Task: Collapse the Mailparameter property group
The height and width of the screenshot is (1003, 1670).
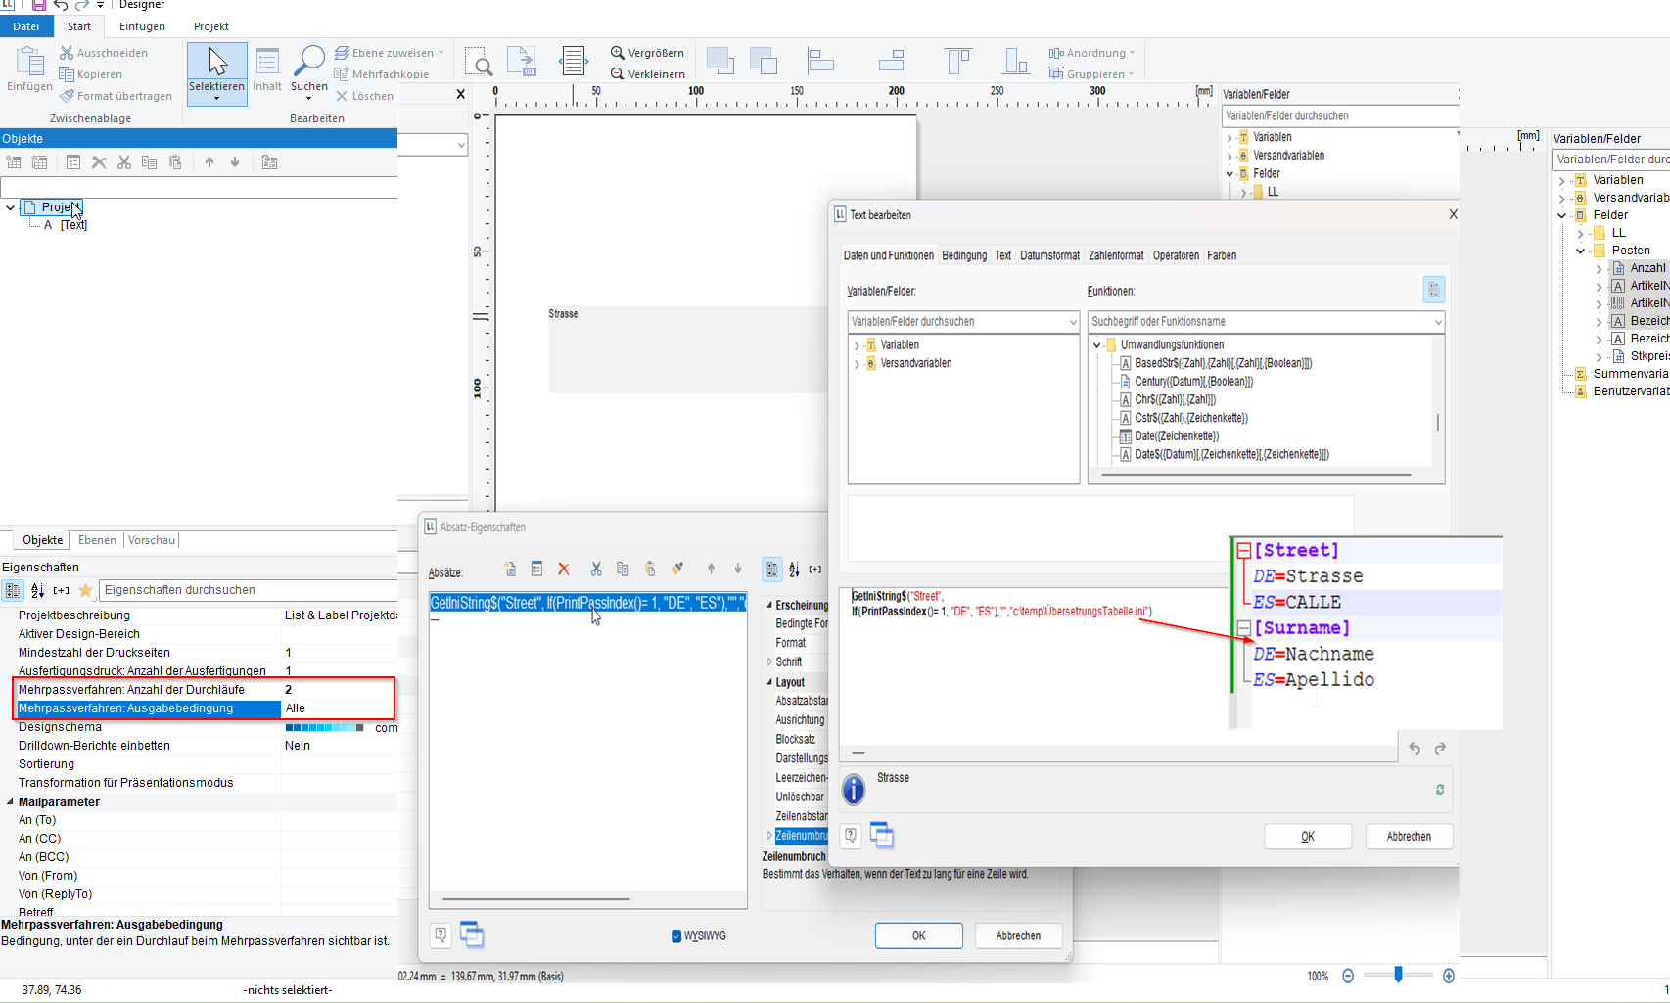Action: coord(10,801)
